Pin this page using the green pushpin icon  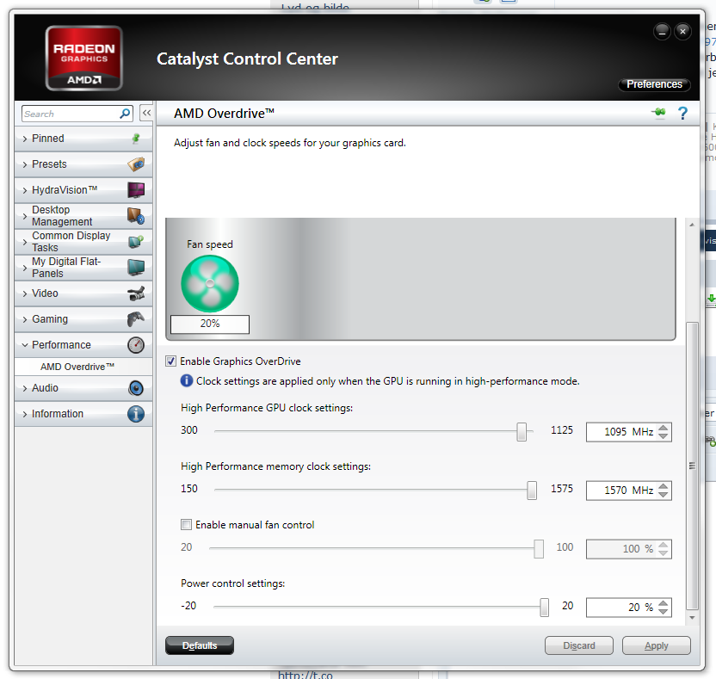658,113
